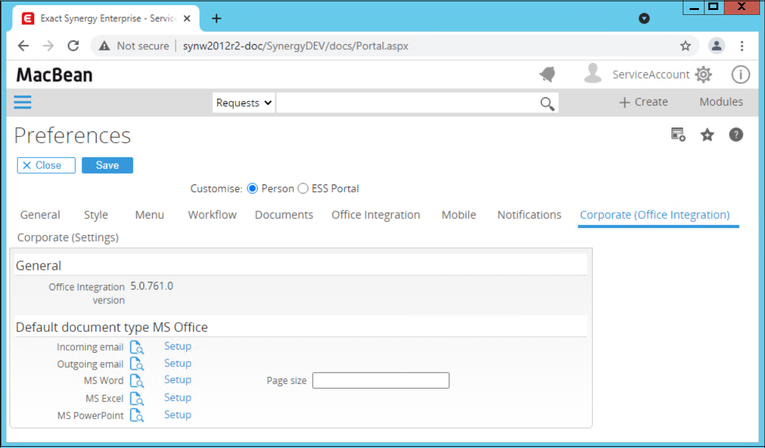This screenshot has width=765, height=448.
Task: Add page to workspace icon
Action: pyautogui.click(x=678, y=135)
